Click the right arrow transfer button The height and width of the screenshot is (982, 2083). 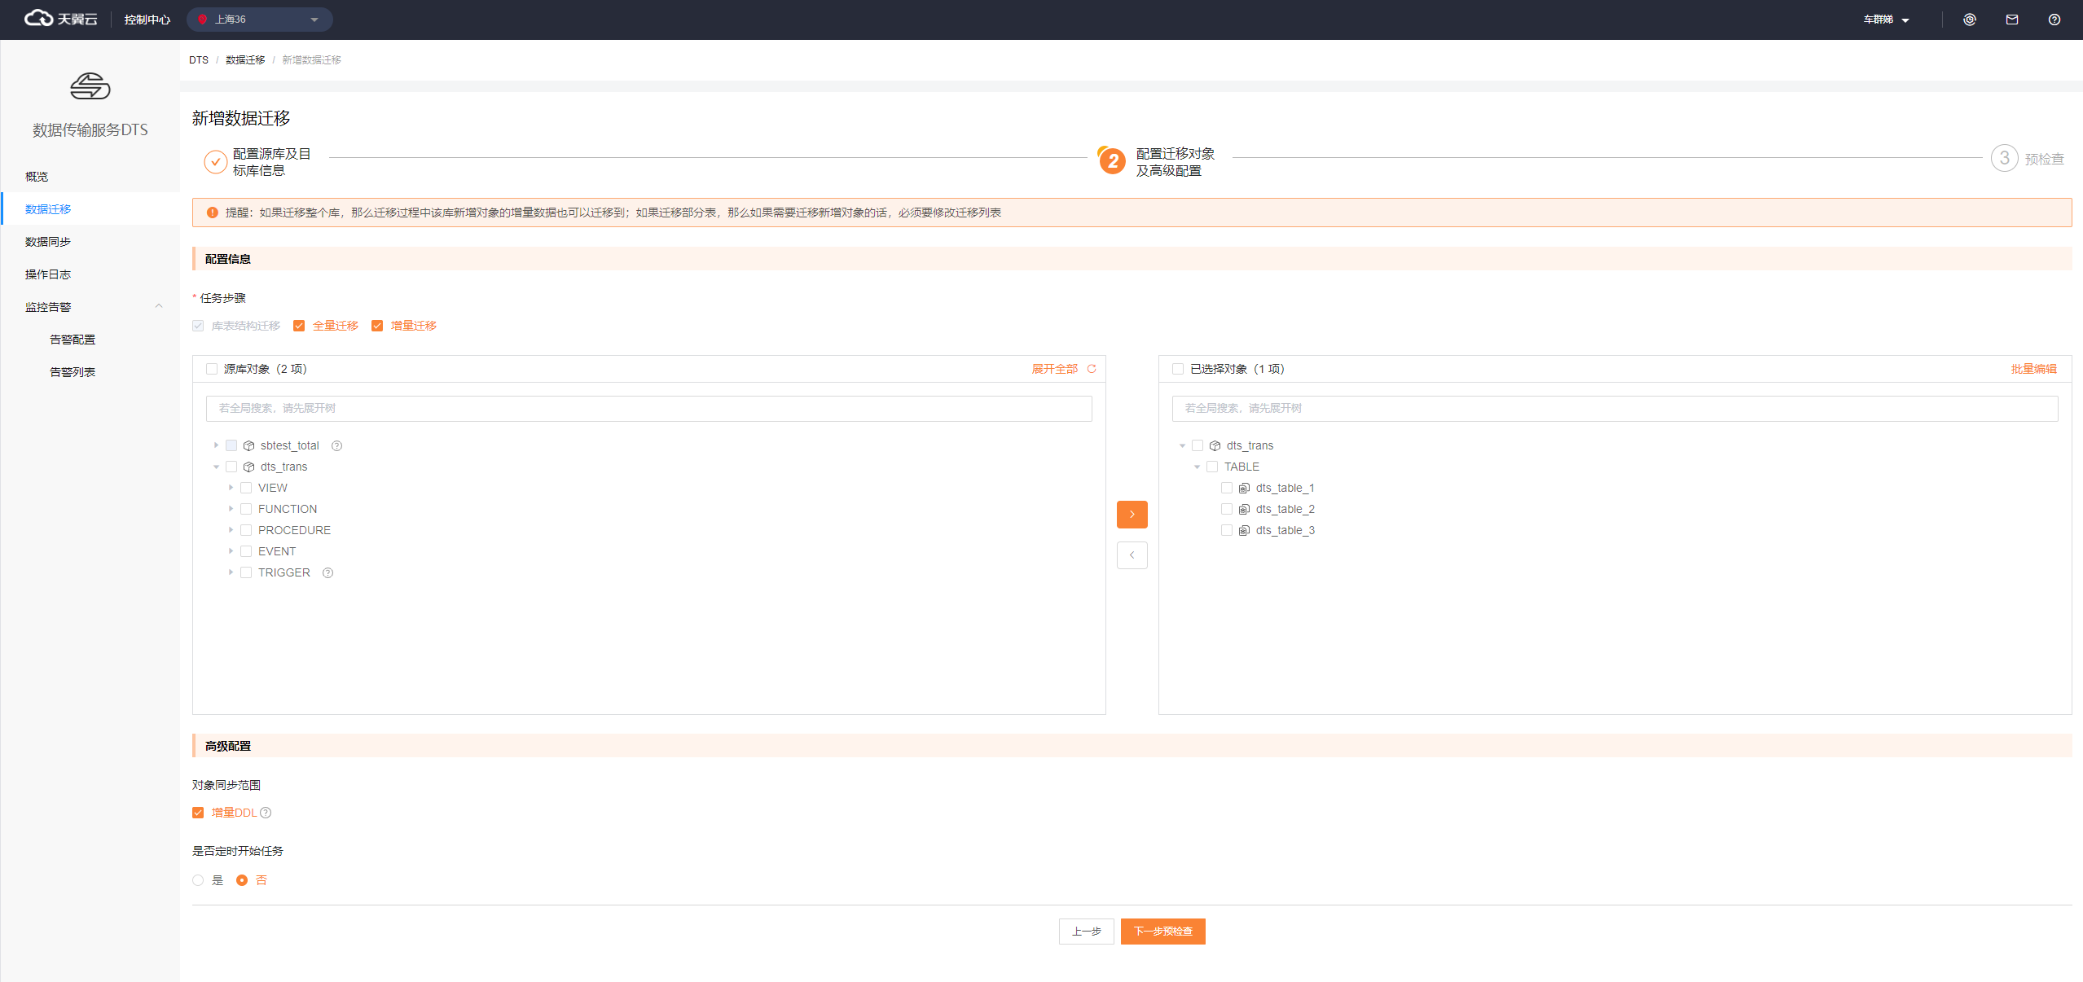(x=1132, y=515)
